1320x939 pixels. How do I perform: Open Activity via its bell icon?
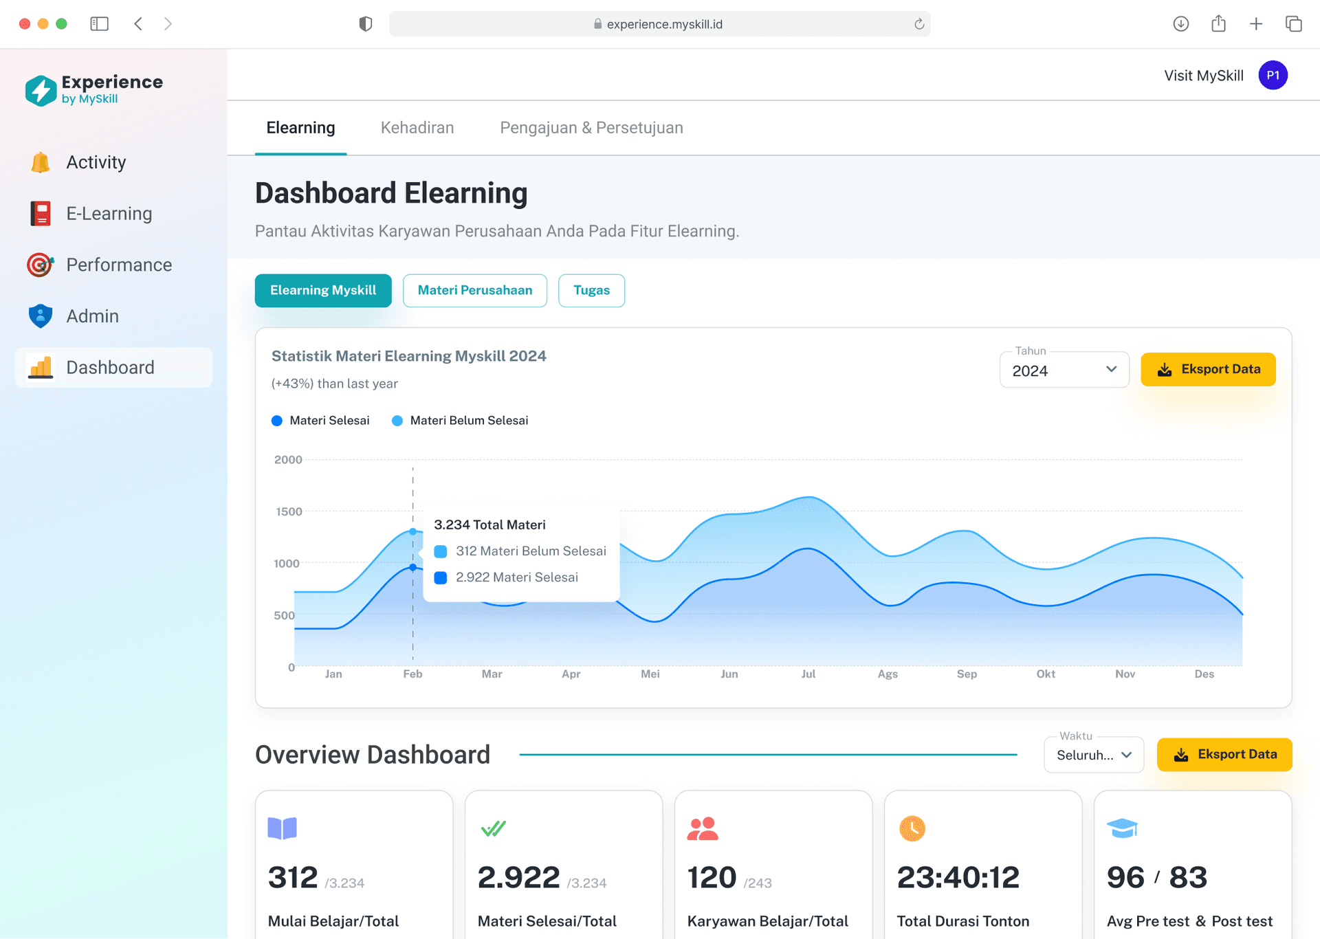41,162
